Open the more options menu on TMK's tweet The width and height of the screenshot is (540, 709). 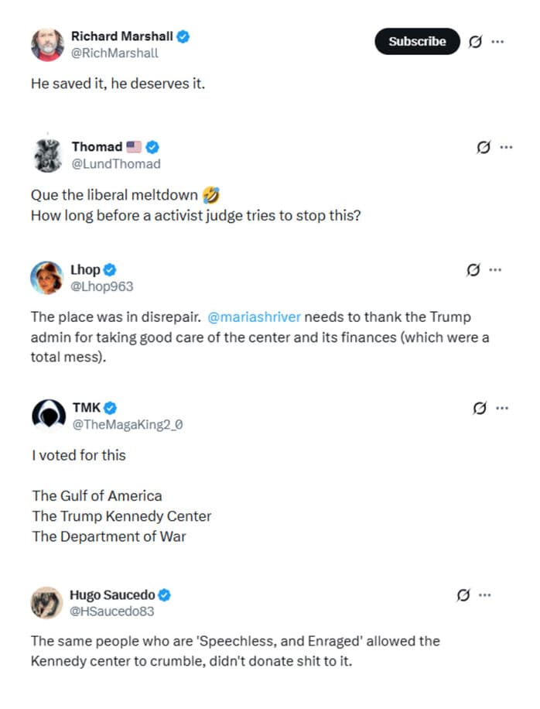click(x=503, y=408)
